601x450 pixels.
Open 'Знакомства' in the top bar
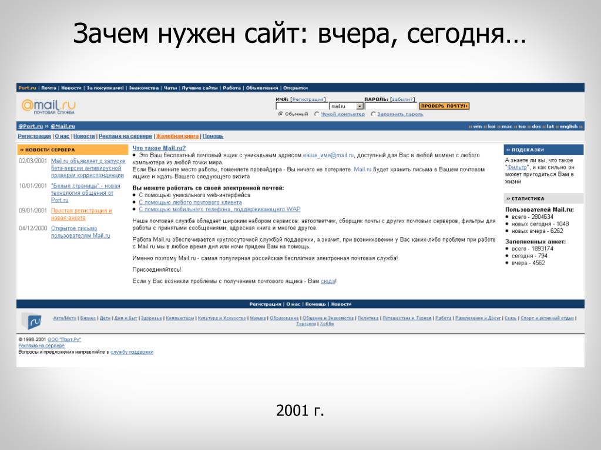click(144, 88)
